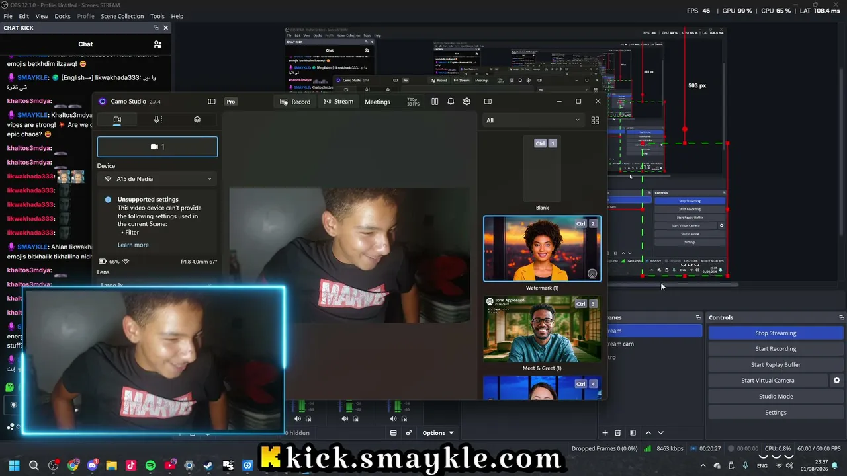Select the Meet & Greet (1) scene thumbnail

tap(542, 329)
